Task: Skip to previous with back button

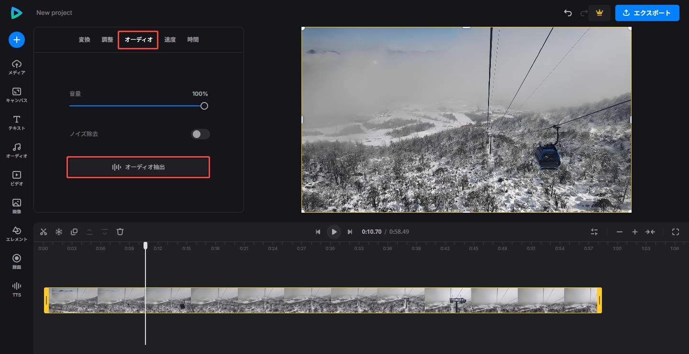Action: (x=318, y=232)
